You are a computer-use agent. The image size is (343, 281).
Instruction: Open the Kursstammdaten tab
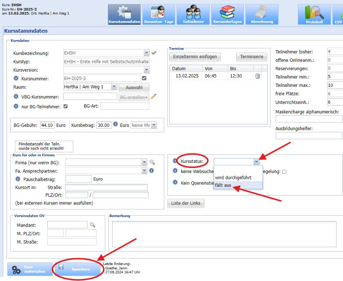(124, 15)
